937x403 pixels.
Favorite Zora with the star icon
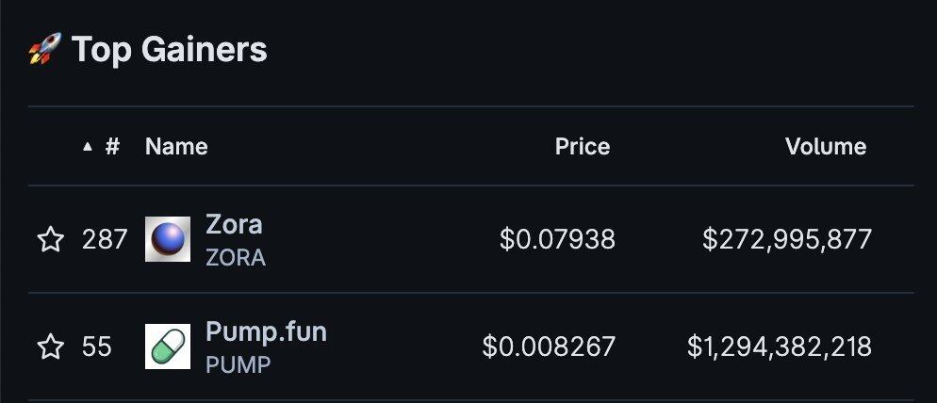coord(51,239)
